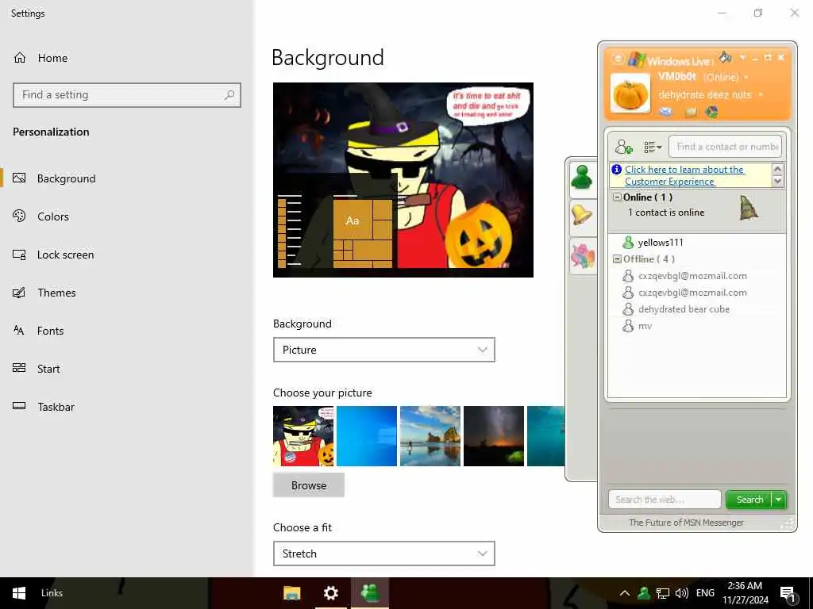The height and width of the screenshot is (609, 813).
Task: Select the underwater teal picture thumbnail
Action: coord(545,436)
